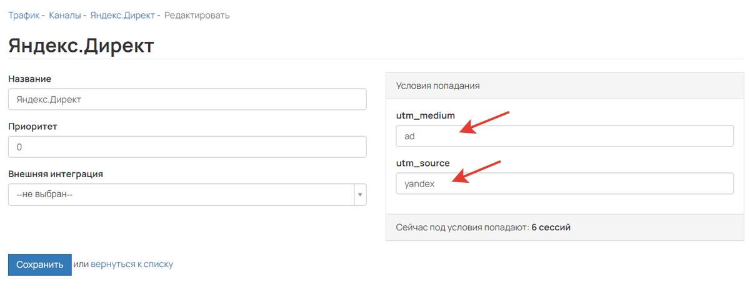
Task: Click the Условия попадания panel header
Action: (564, 85)
